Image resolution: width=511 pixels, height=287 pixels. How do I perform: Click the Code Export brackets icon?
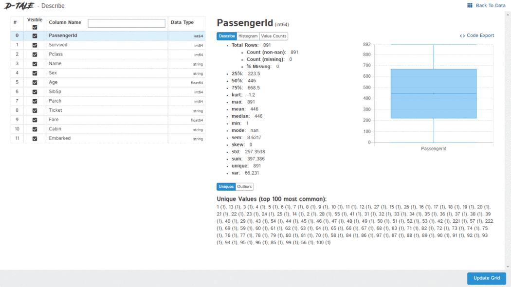(x=462, y=36)
